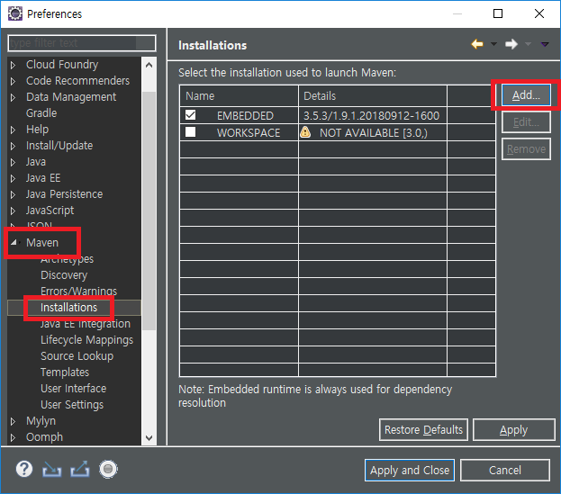Click the Add... button

[526, 95]
